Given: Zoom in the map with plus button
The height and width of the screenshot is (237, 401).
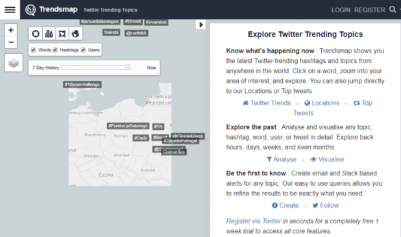Looking at the screenshot, I should [x=11, y=31].
